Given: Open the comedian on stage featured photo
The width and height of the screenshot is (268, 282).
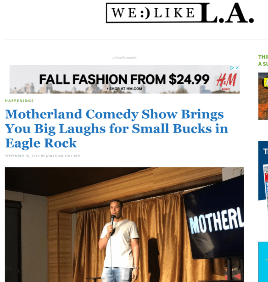Looking at the screenshot, I should click(124, 224).
